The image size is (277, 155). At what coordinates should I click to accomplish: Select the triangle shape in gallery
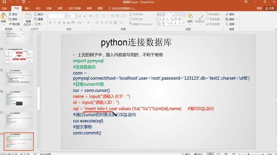click(x=164, y=19)
